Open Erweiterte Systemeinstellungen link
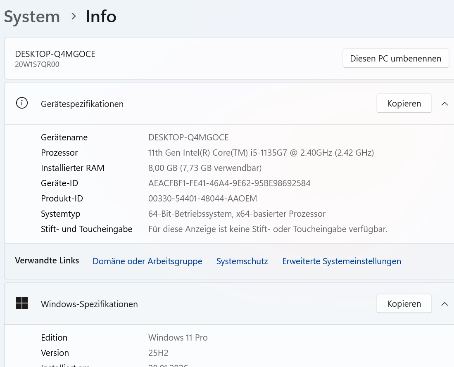454x367 pixels. (342, 261)
